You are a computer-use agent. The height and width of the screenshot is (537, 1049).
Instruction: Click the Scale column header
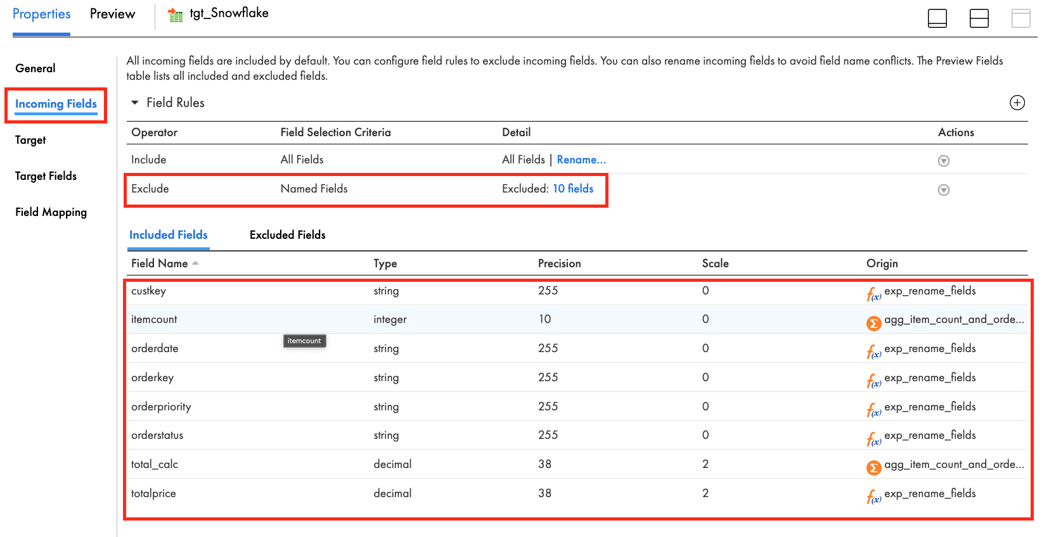(x=715, y=263)
